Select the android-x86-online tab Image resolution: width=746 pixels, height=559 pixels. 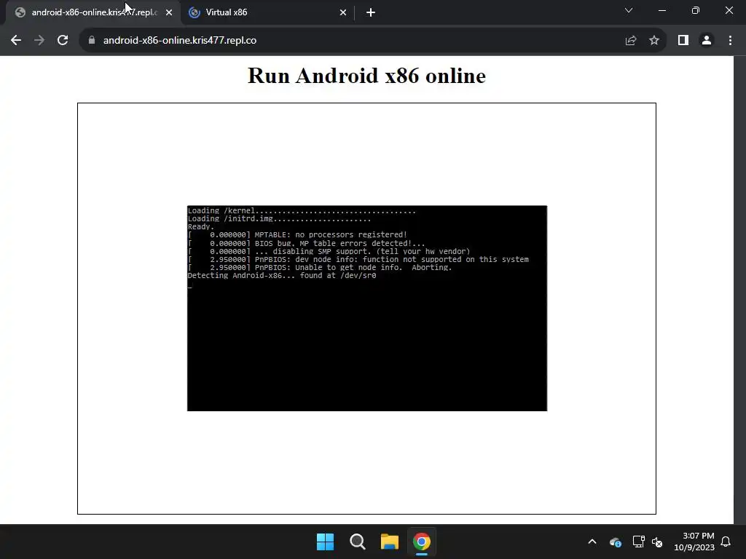94,12
